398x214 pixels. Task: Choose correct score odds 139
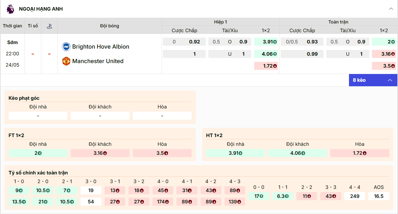[235, 202]
